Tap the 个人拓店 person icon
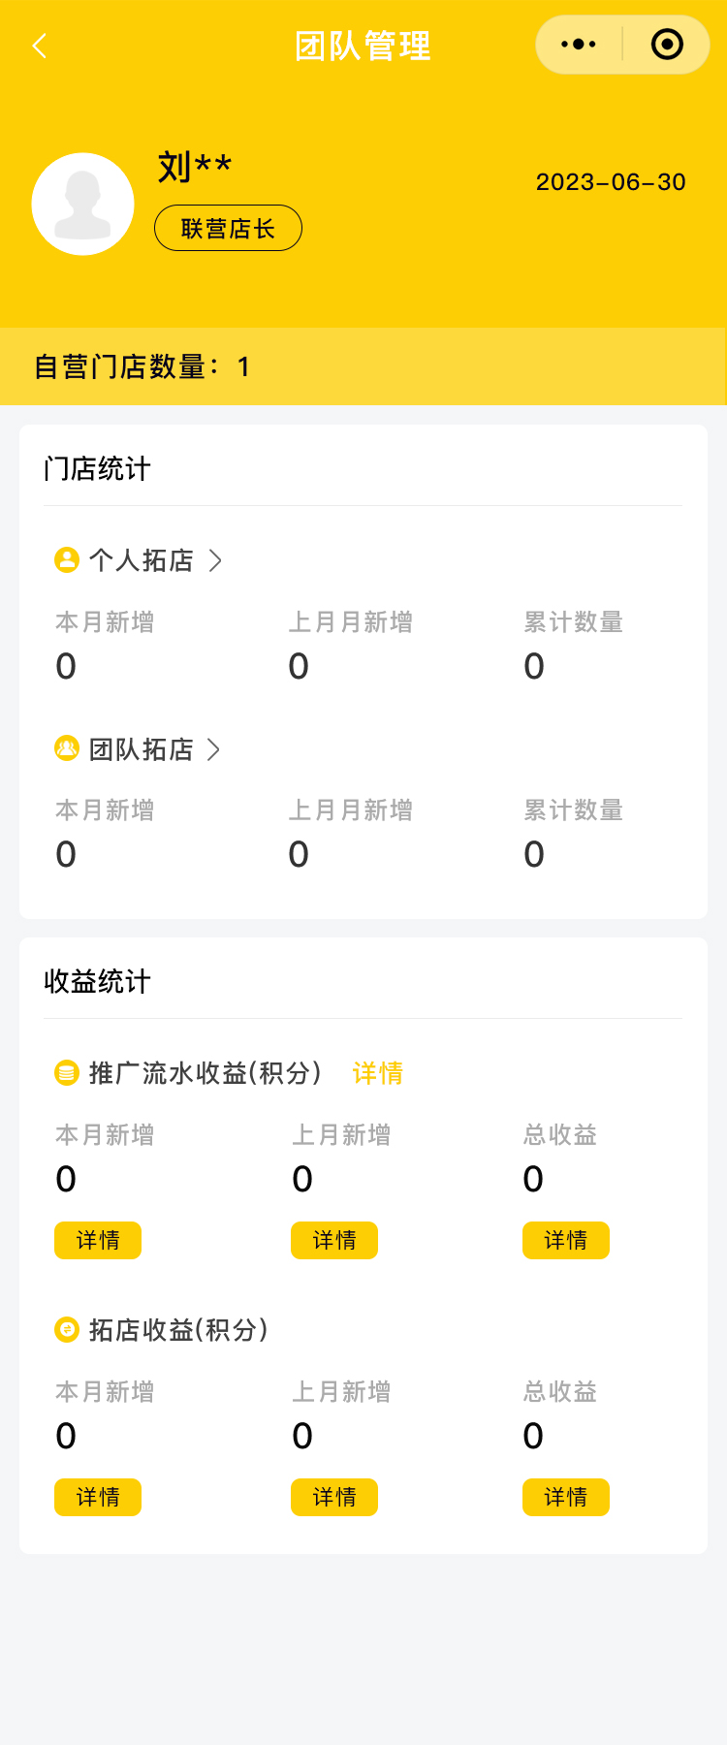 coord(67,560)
